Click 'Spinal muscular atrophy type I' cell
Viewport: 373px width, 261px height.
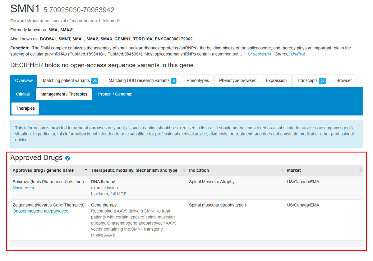coord(217,205)
